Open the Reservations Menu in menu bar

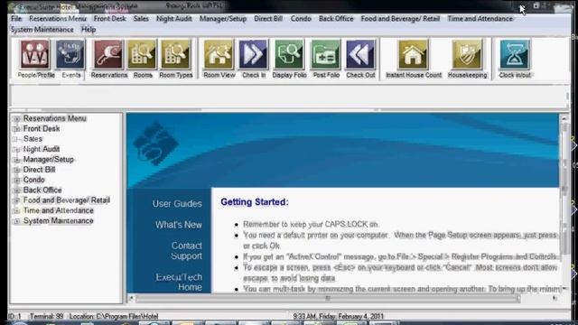point(58,18)
